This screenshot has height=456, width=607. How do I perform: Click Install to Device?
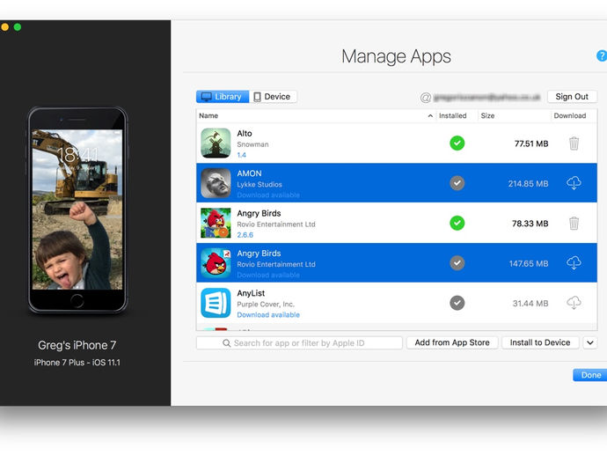pyautogui.click(x=540, y=342)
